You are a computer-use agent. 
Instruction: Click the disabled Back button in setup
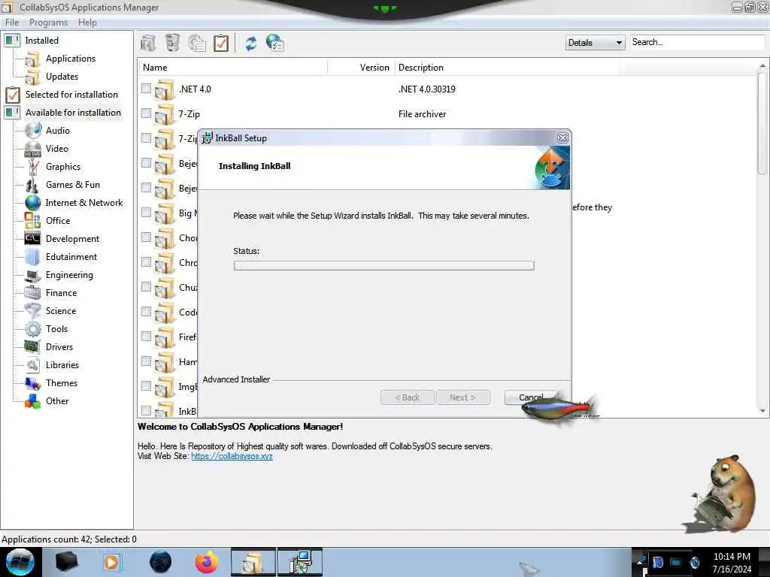click(407, 397)
